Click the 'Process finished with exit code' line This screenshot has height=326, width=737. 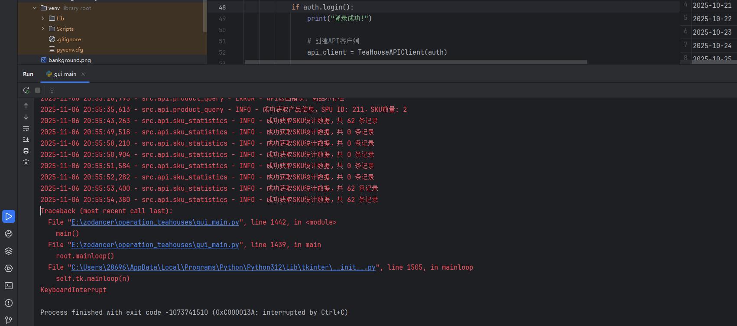pyautogui.click(x=194, y=313)
